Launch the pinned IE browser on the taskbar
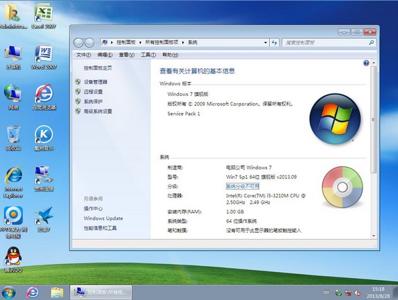This screenshot has height=300, width=398. pos(33,293)
